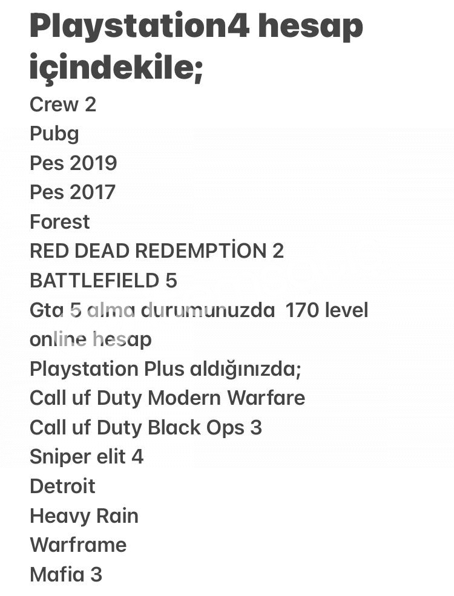
Task: Tap the 'Mafia 3' line
Action: click(66, 574)
